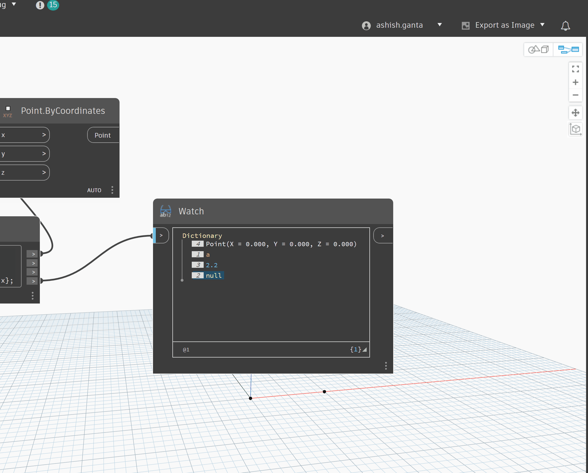Click the teal 15 notifications badge
The width and height of the screenshot is (588, 473).
tap(53, 5)
